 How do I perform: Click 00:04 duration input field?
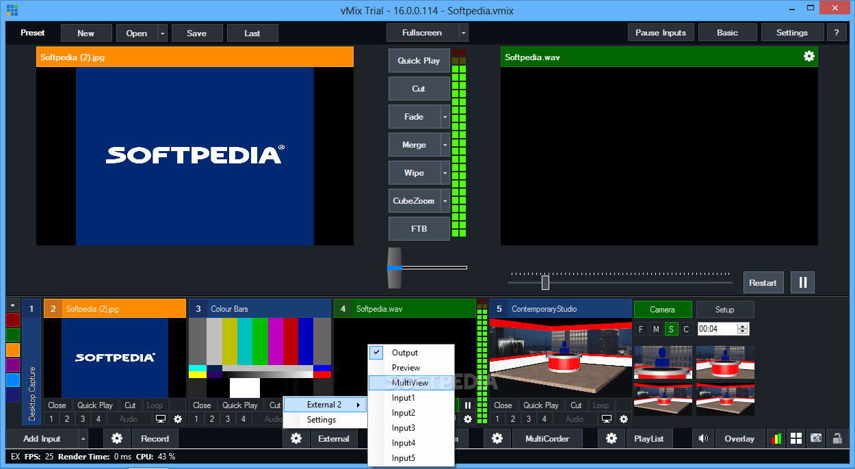[717, 329]
